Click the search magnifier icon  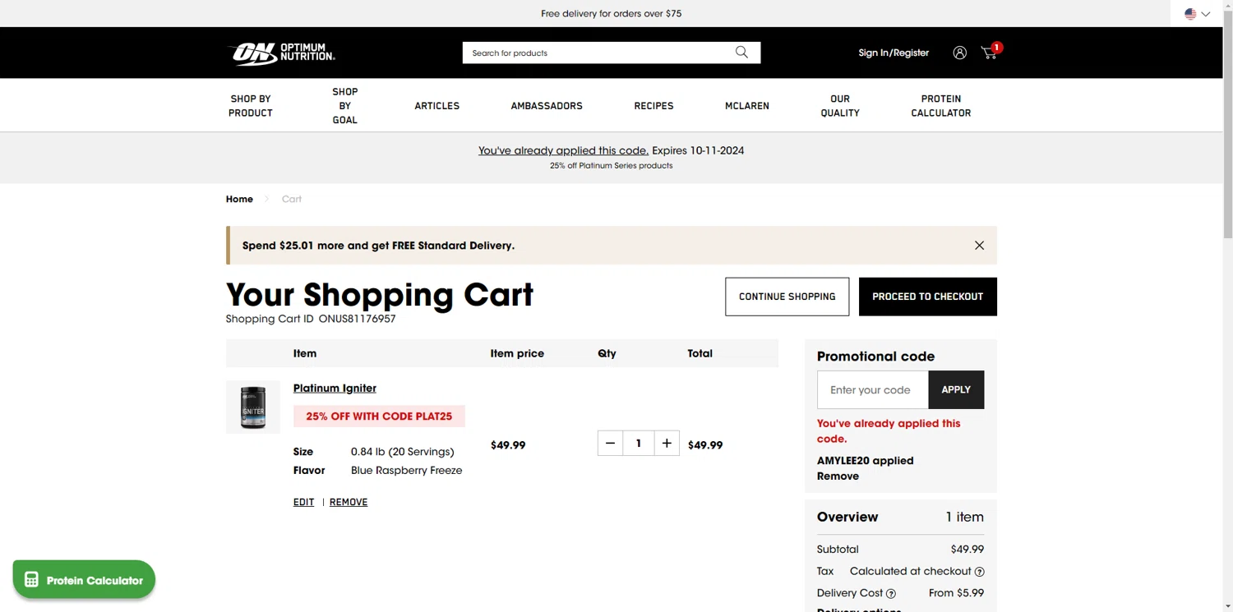pos(741,53)
